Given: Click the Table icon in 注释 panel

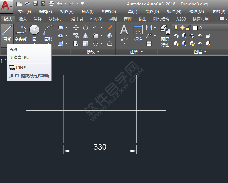Looking at the screenshot, I should (149, 44).
